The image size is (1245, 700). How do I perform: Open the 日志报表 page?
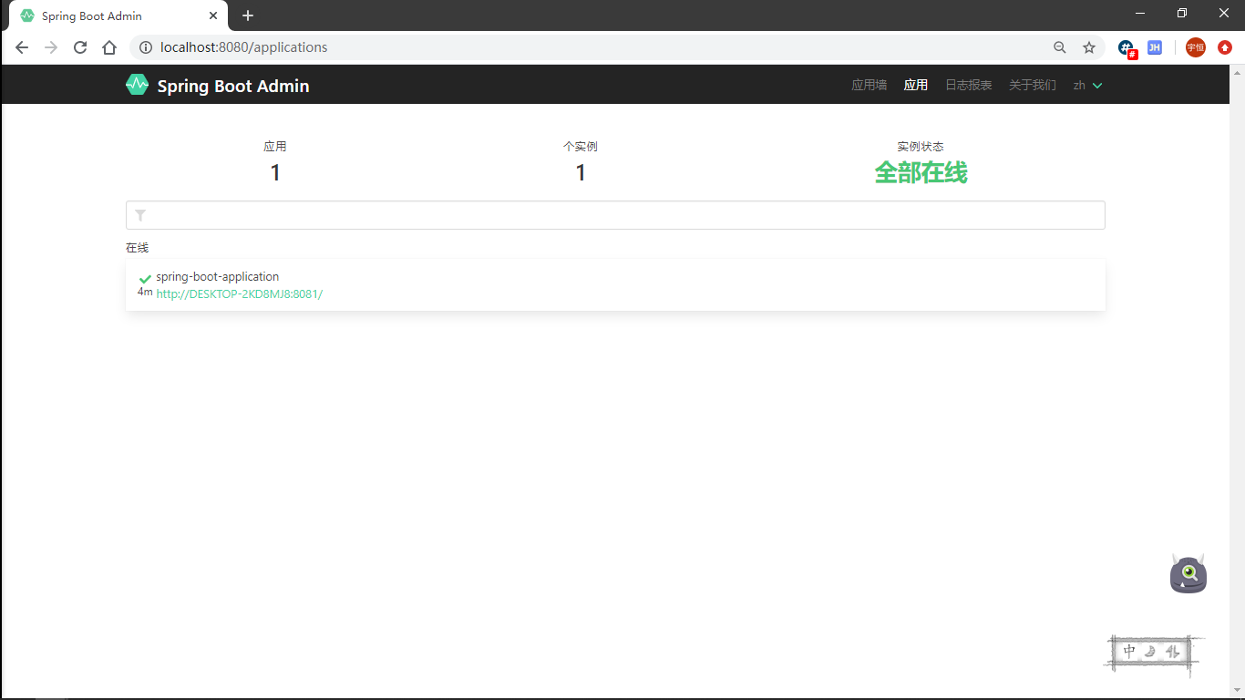(x=968, y=85)
